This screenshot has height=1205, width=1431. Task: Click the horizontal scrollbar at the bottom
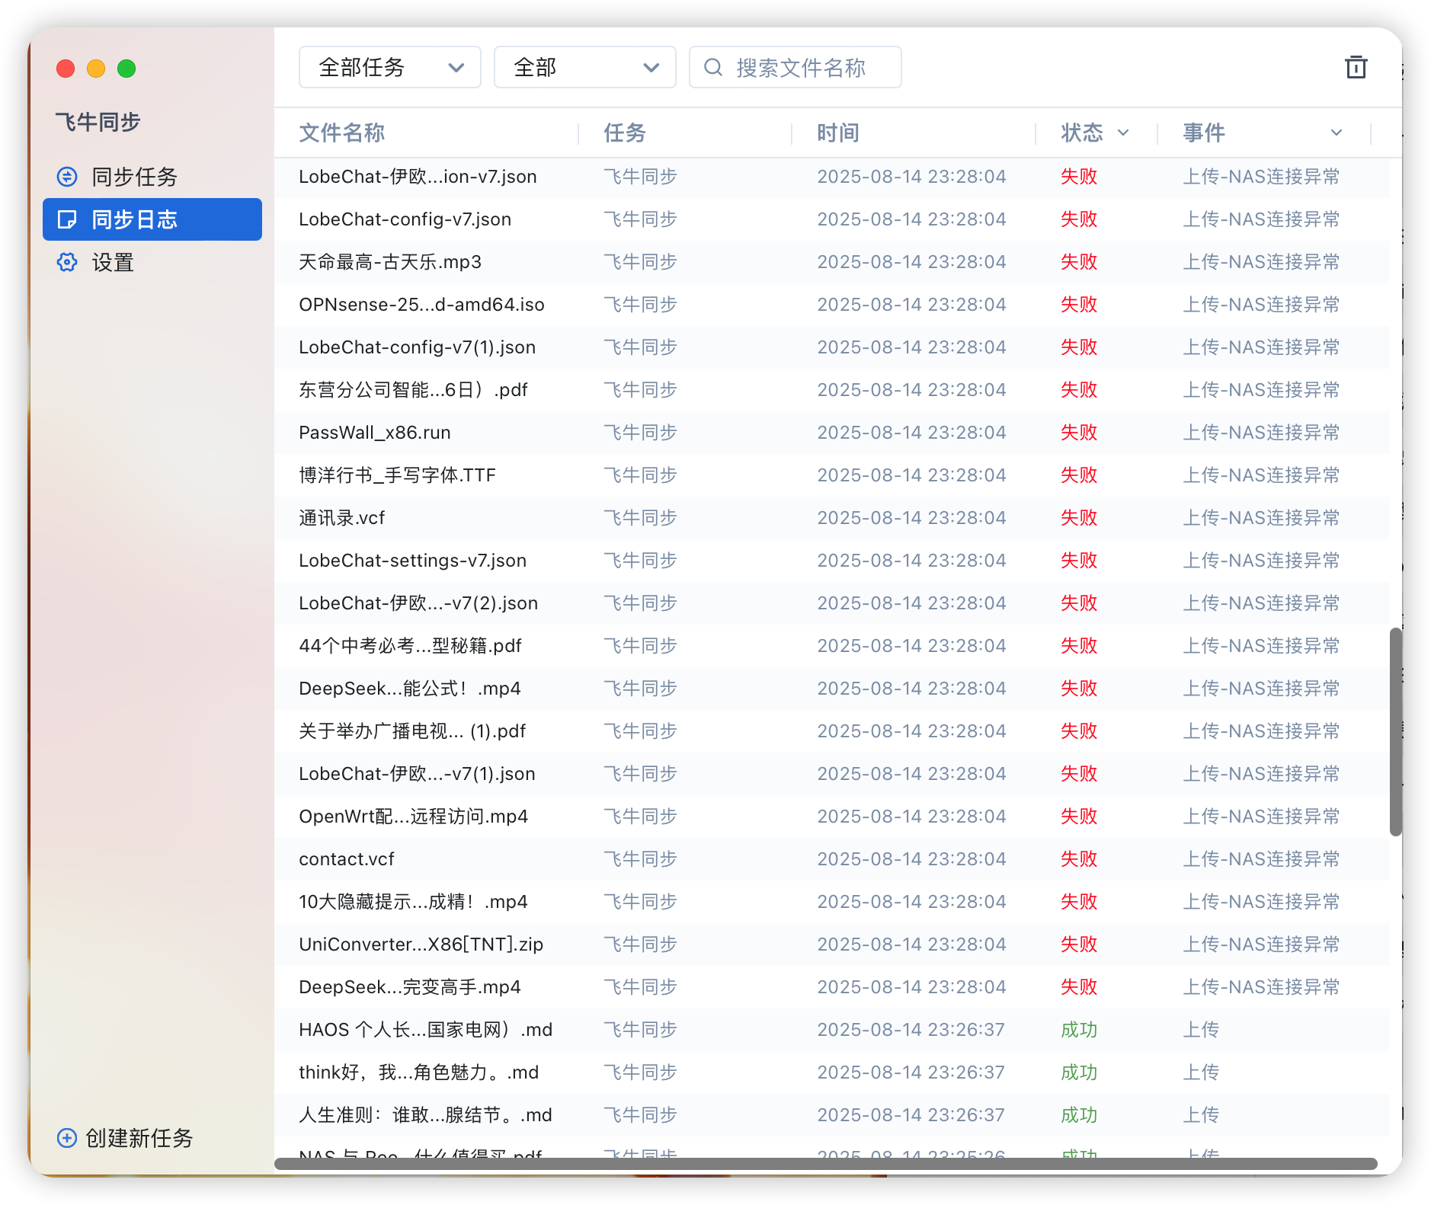[x=825, y=1163]
